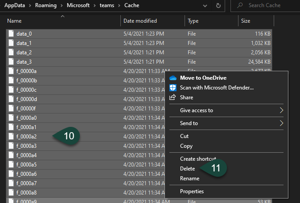The height and width of the screenshot is (203, 300).
Task: Sort files by the Date modified column
Action: [x=140, y=21]
